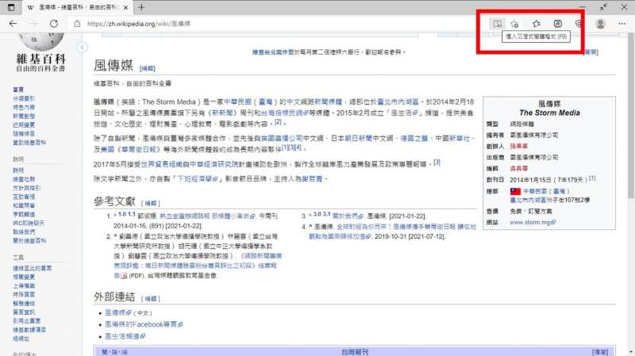635x356 pixels.
Task: Open the 中華經濟研究院 link
Action: (x=214, y=164)
